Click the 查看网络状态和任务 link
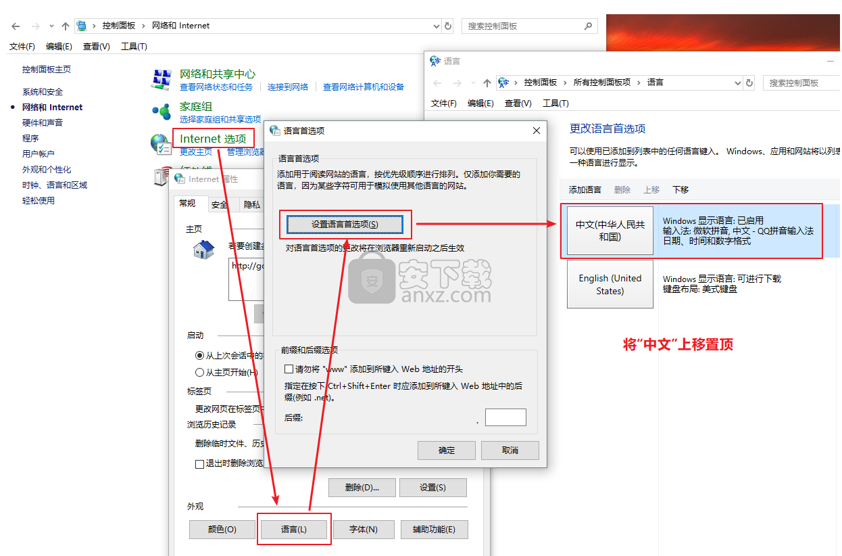The height and width of the screenshot is (556, 842). [216, 87]
